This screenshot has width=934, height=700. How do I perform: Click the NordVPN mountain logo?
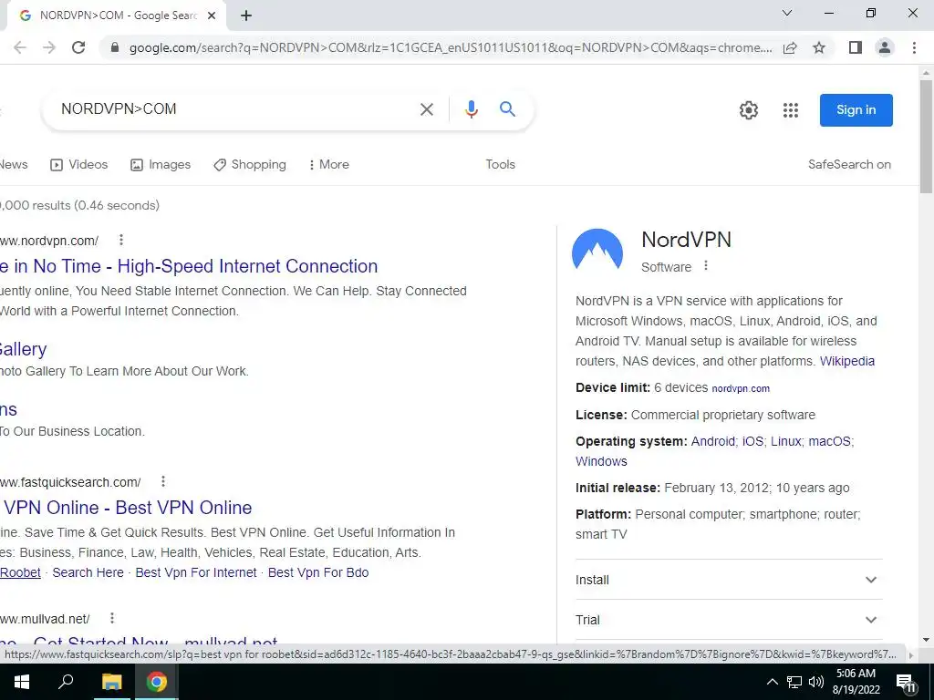click(x=597, y=252)
